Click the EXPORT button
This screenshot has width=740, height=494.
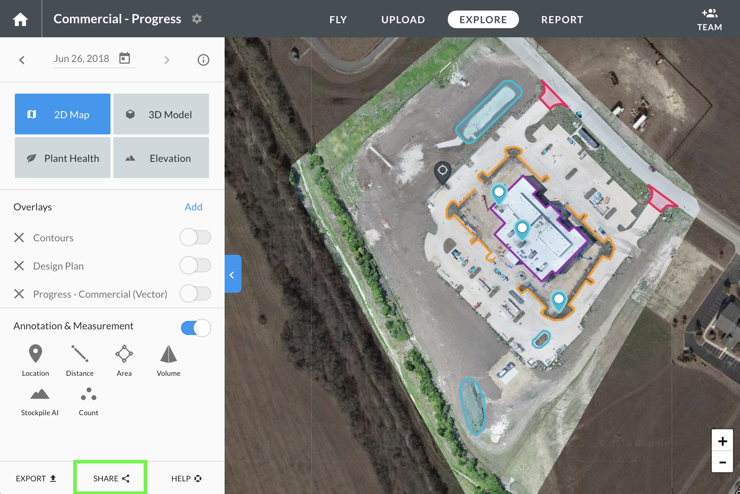click(36, 479)
